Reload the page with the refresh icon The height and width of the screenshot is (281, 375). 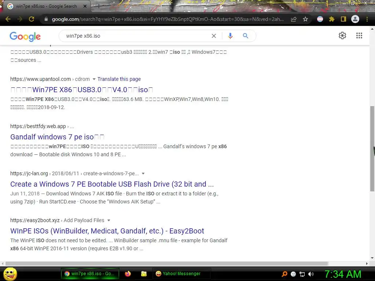coord(31,19)
